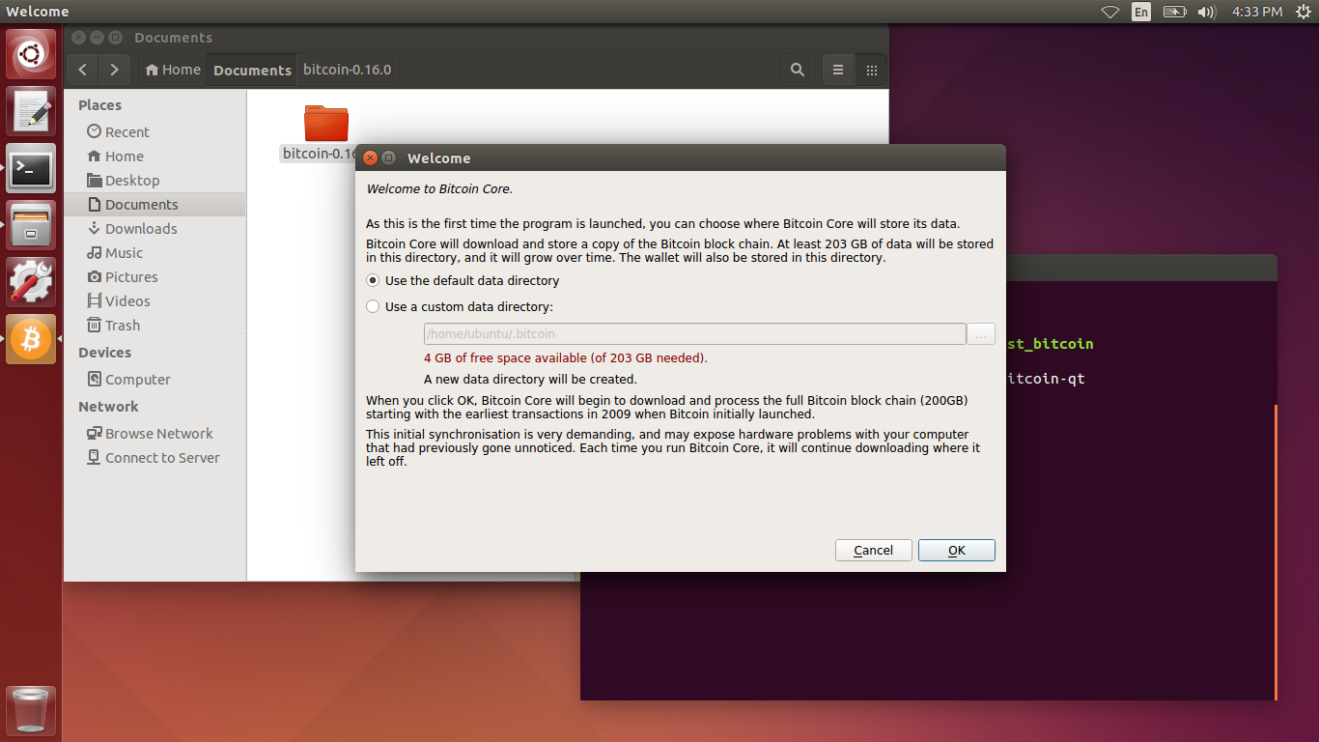This screenshot has width=1319, height=742.
Task: Click bitcoin-0.16.0 in the path bar
Action: click(346, 70)
